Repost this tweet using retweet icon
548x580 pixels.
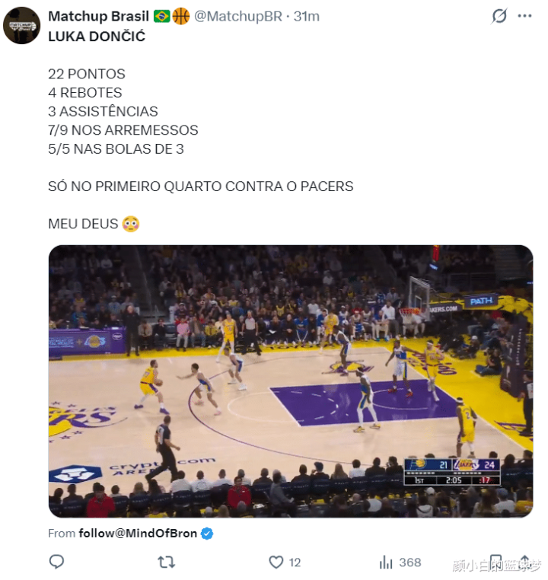[x=166, y=562]
